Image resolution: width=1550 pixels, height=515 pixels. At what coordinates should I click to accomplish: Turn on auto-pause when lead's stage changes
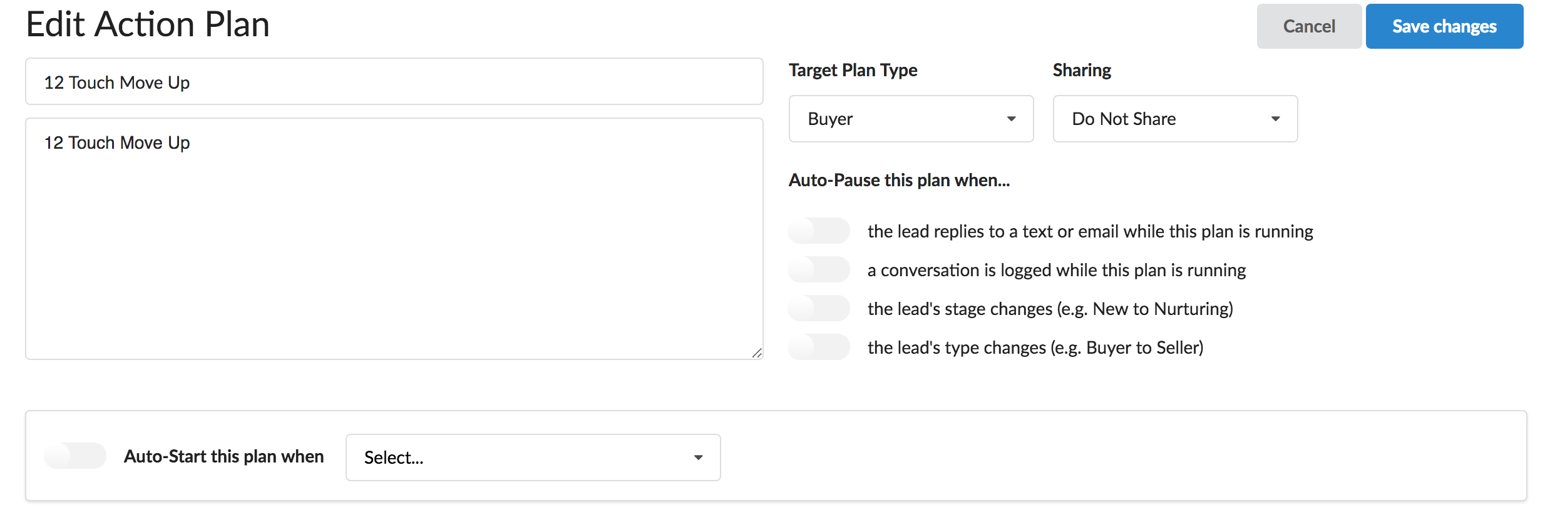click(x=818, y=308)
